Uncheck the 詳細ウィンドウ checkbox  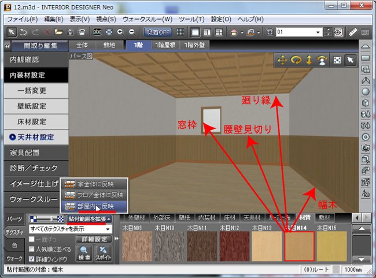(32, 260)
